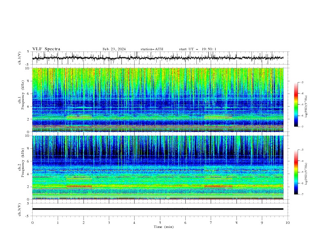Select the date text "Feb. 23, 2024"
Viewport: 324px width, 250px height.
[114, 49]
